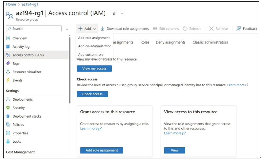261x160 pixels.
Task: Click the Edit columns icon
Action: click(155, 29)
